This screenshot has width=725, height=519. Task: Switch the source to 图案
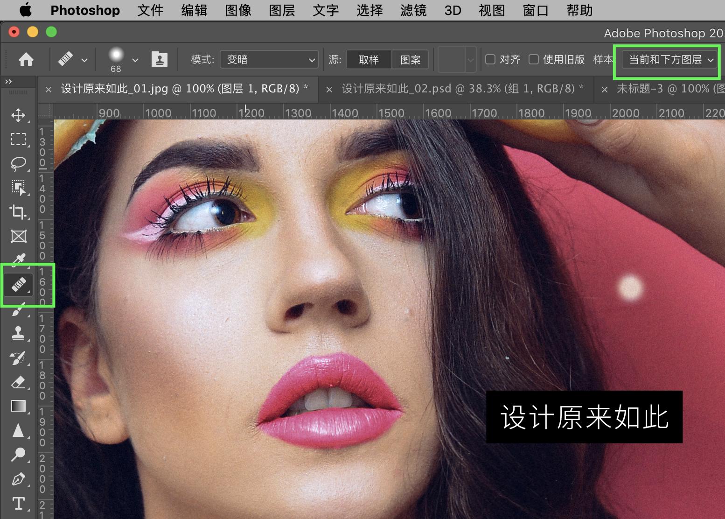click(410, 59)
